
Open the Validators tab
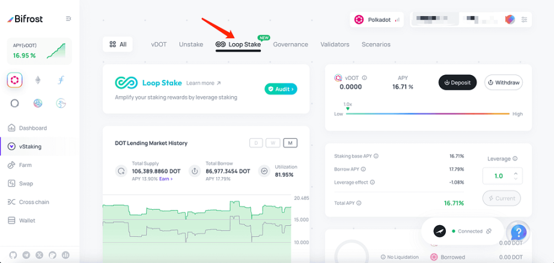pyautogui.click(x=335, y=44)
